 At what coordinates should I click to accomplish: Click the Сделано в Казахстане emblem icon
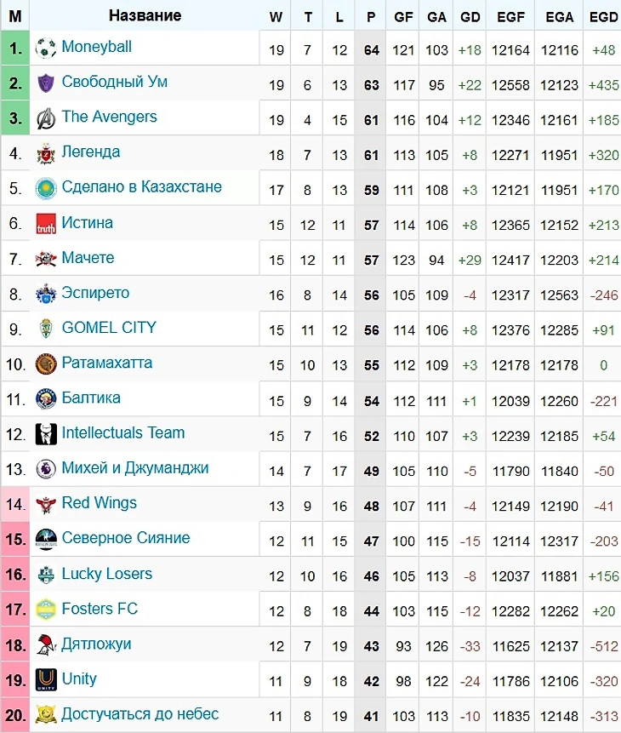[46, 188]
